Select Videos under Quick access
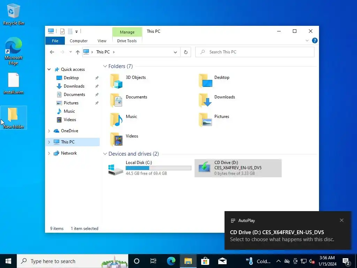This screenshot has width=357, height=268. coord(70,120)
